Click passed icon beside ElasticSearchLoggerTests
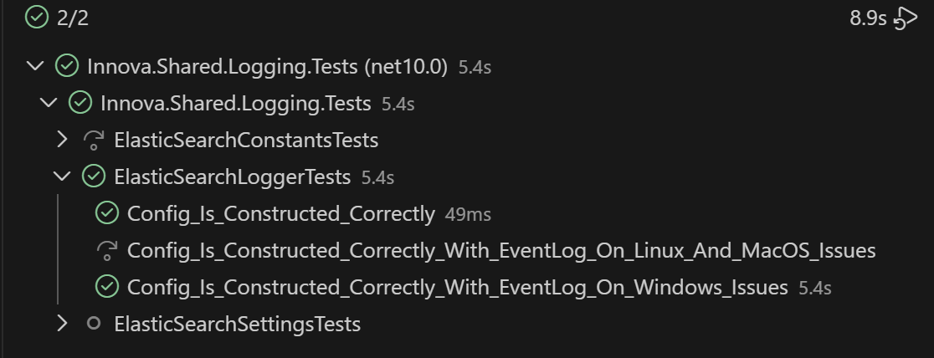Viewport: 934px width, 358px height. 94,176
